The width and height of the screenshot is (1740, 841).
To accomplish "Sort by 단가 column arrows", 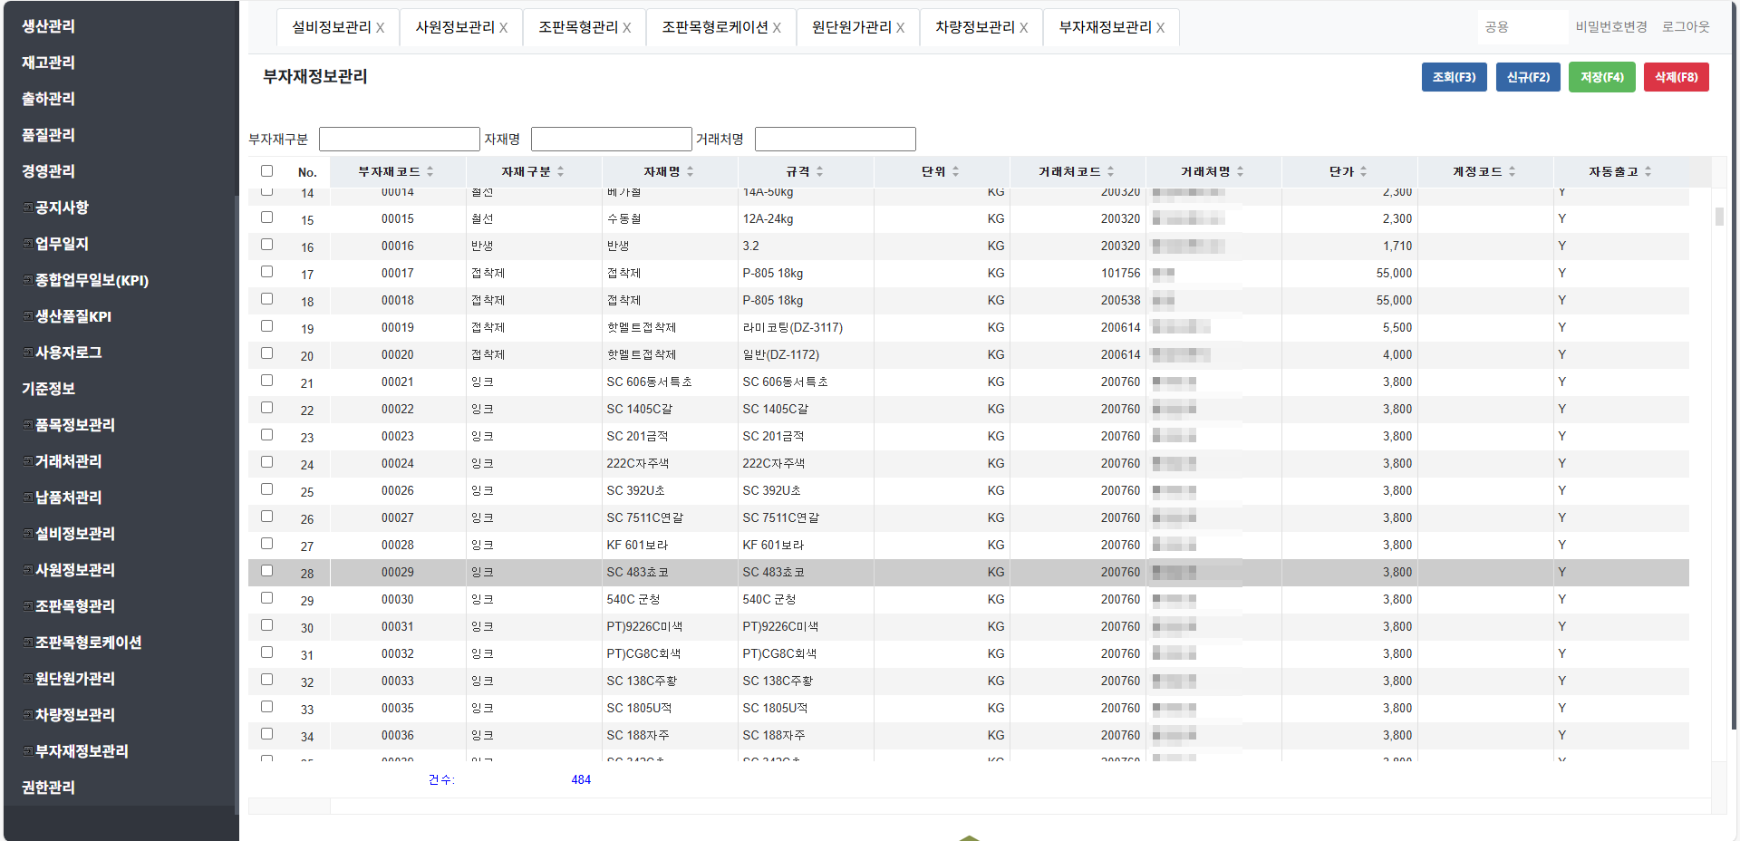I will 1363,171.
